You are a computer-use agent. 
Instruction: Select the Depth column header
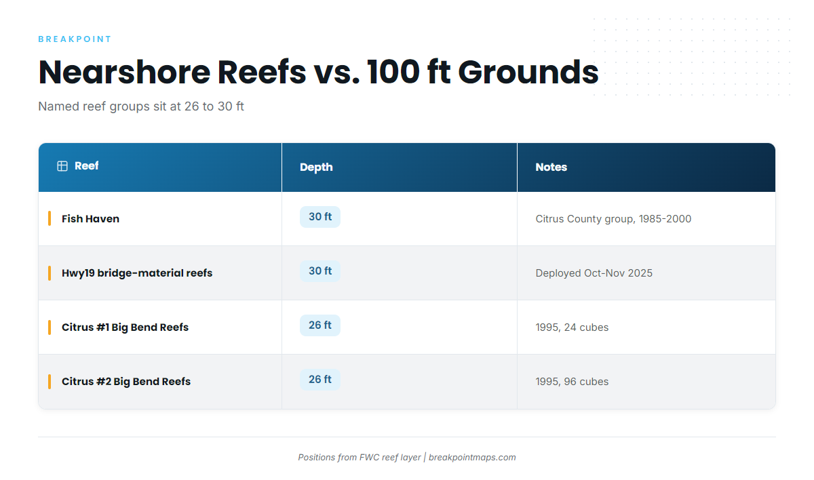[x=400, y=167]
